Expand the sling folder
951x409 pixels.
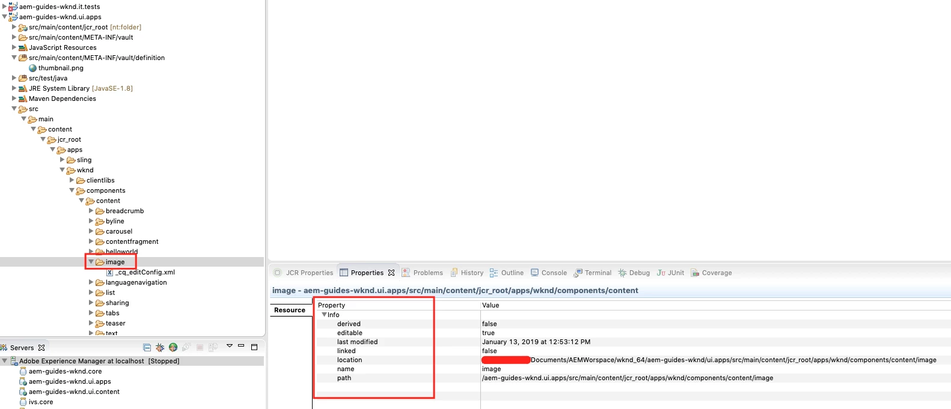(63, 160)
